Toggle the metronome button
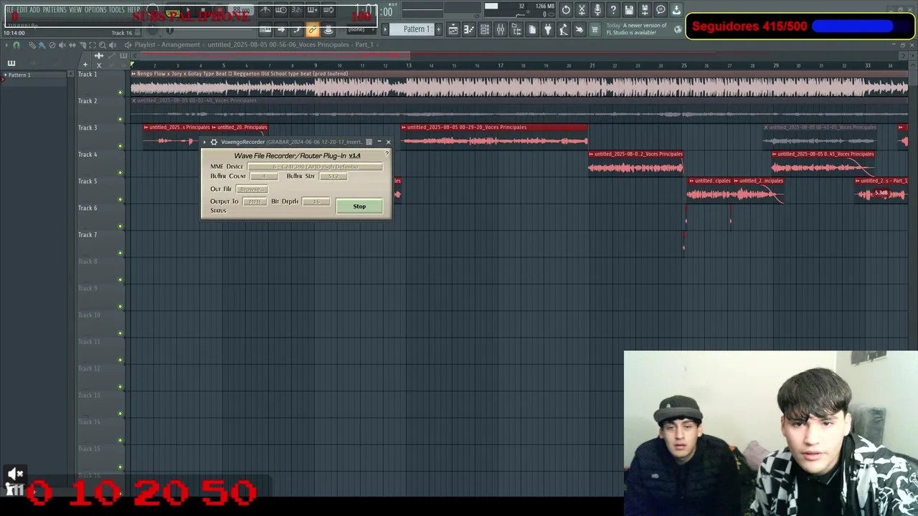The height and width of the screenshot is (516, 918). click(x=265, y=10)
